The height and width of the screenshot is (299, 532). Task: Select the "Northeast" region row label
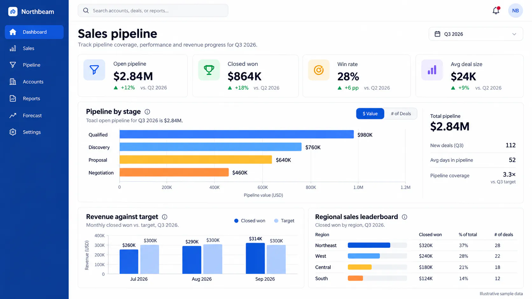326,245
